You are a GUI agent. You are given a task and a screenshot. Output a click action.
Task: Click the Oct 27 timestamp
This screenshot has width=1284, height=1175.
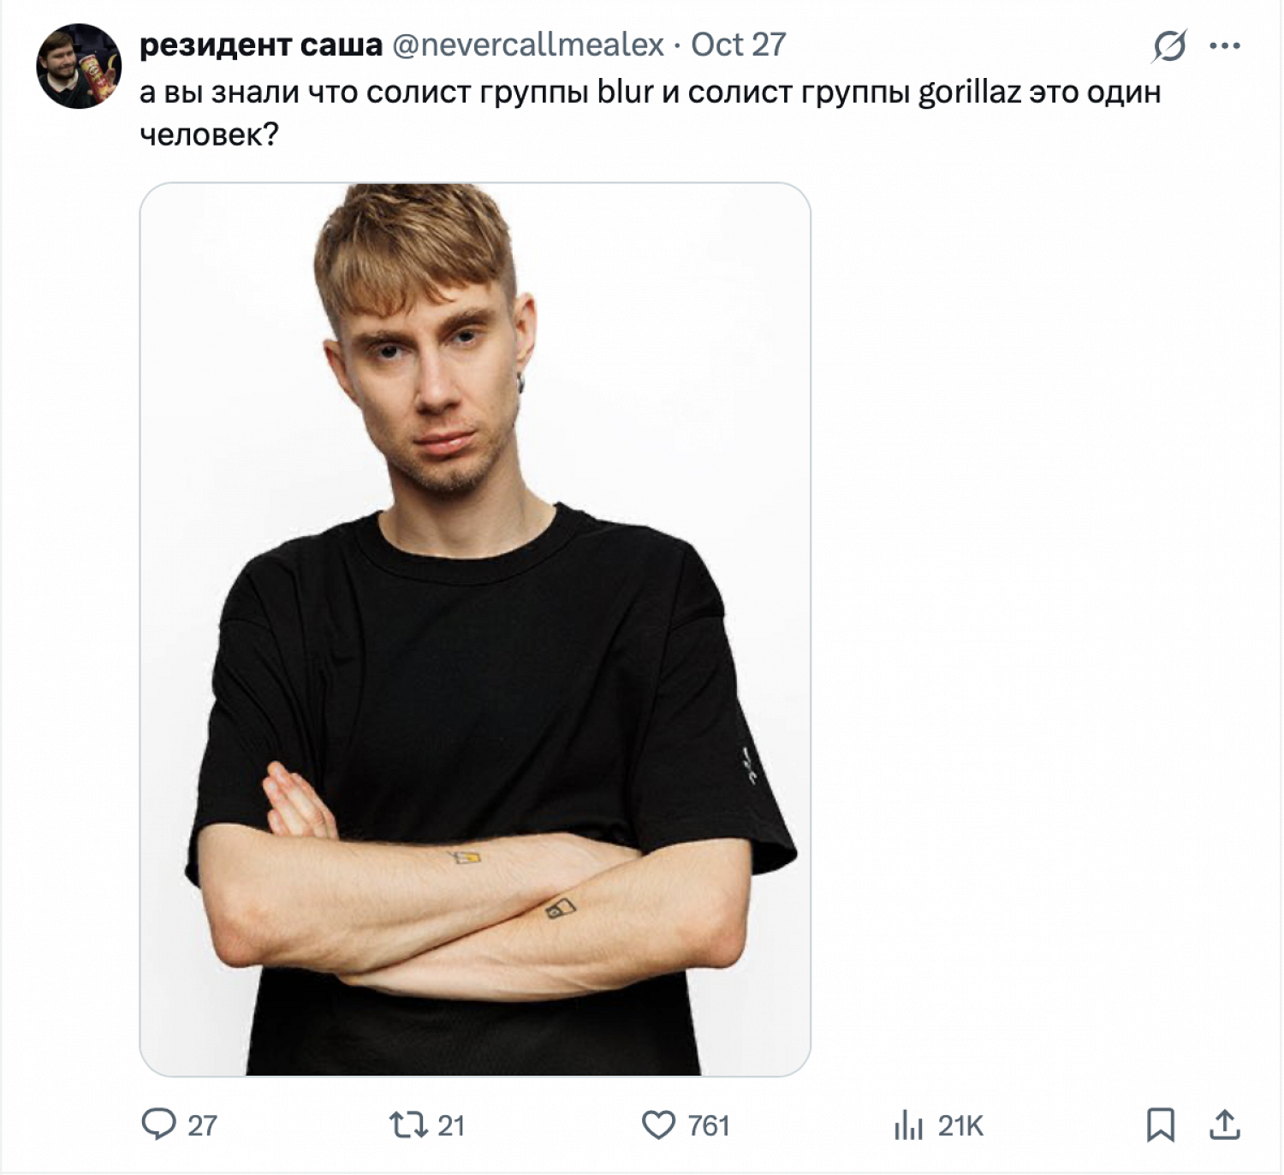point(738,45)
